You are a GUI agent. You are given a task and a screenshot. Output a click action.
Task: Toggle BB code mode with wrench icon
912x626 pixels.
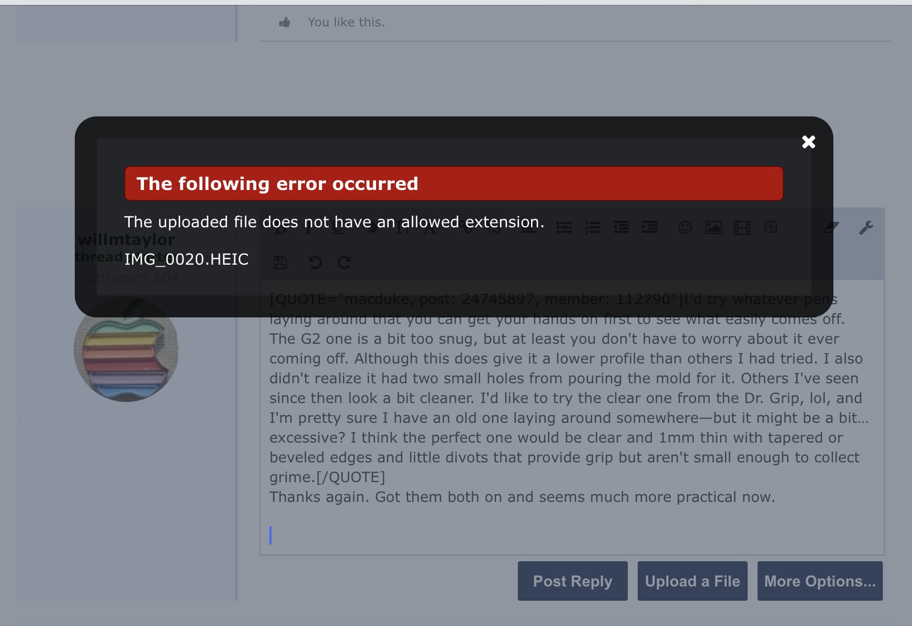[866, 227]
